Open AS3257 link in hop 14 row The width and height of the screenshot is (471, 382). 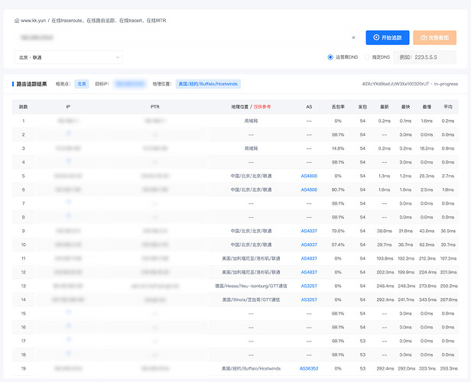pos(309,299)
